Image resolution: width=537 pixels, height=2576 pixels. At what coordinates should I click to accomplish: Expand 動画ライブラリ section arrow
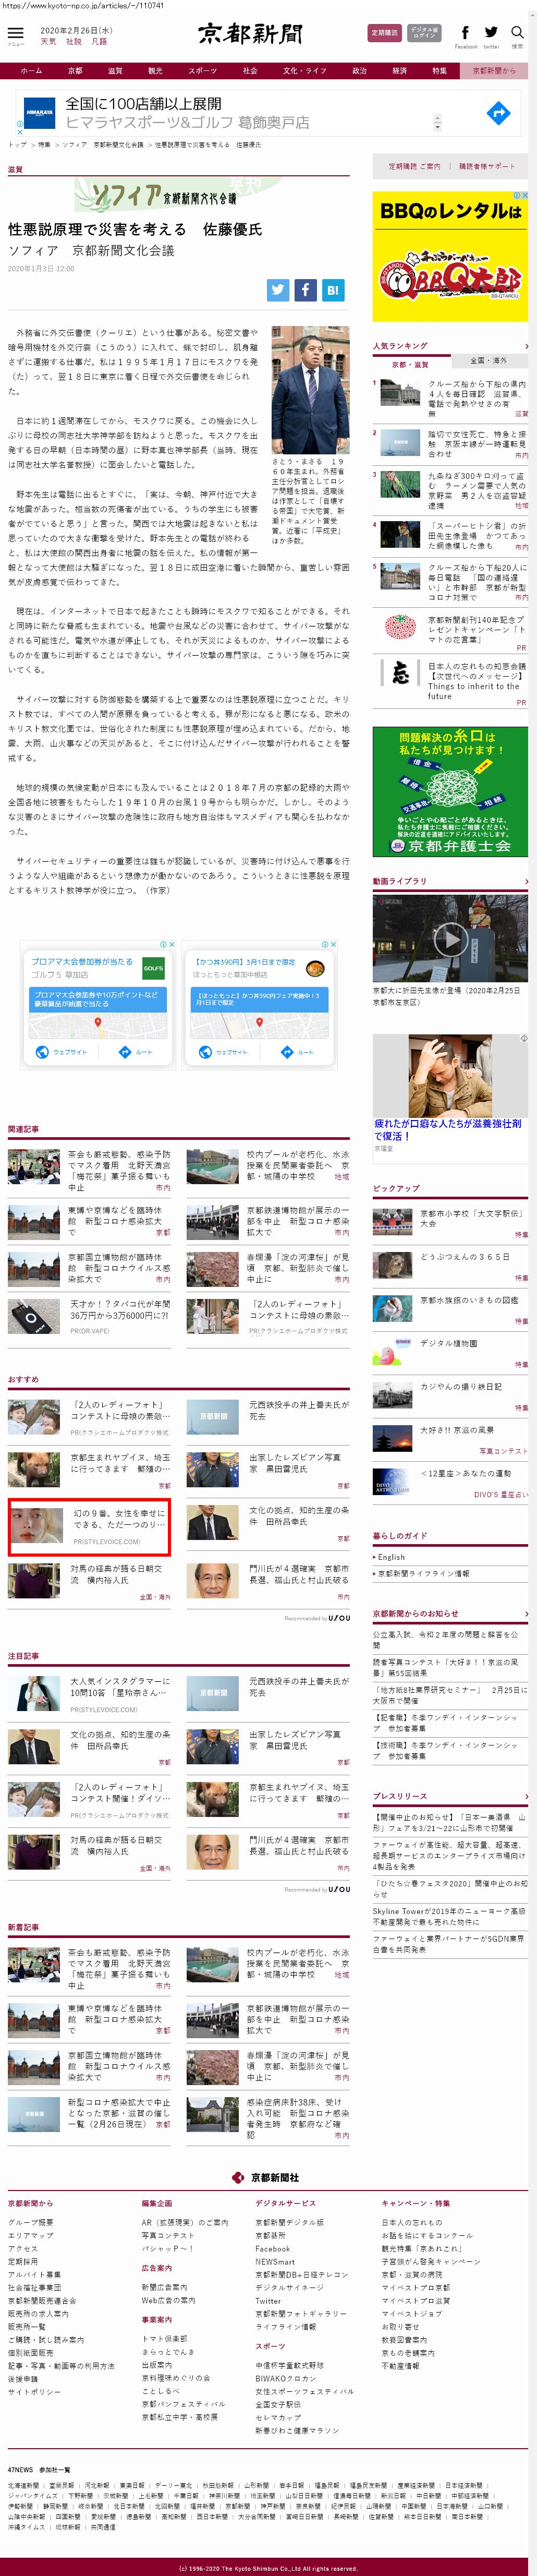(526, 881)
